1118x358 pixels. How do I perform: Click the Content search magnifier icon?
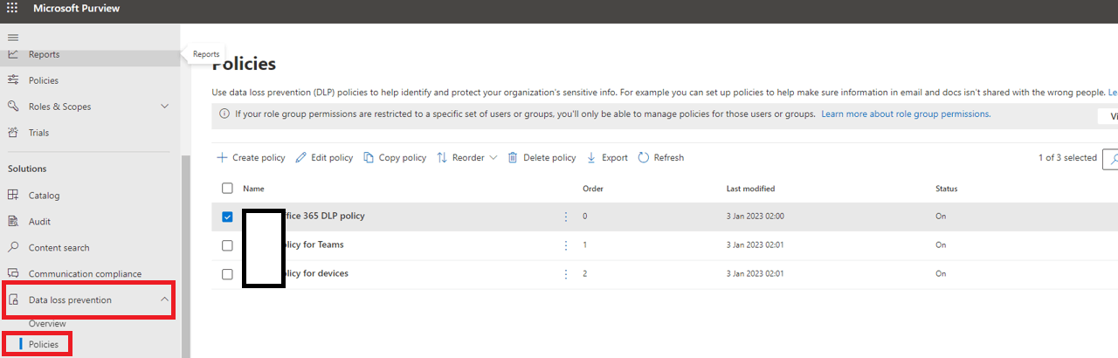point(13,248)
